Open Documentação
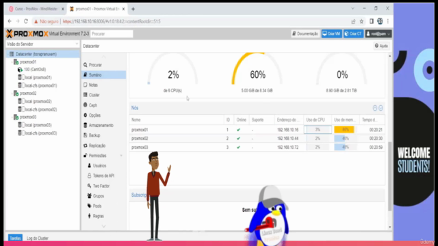Screen dimensions: 438x246 [305, 33]
